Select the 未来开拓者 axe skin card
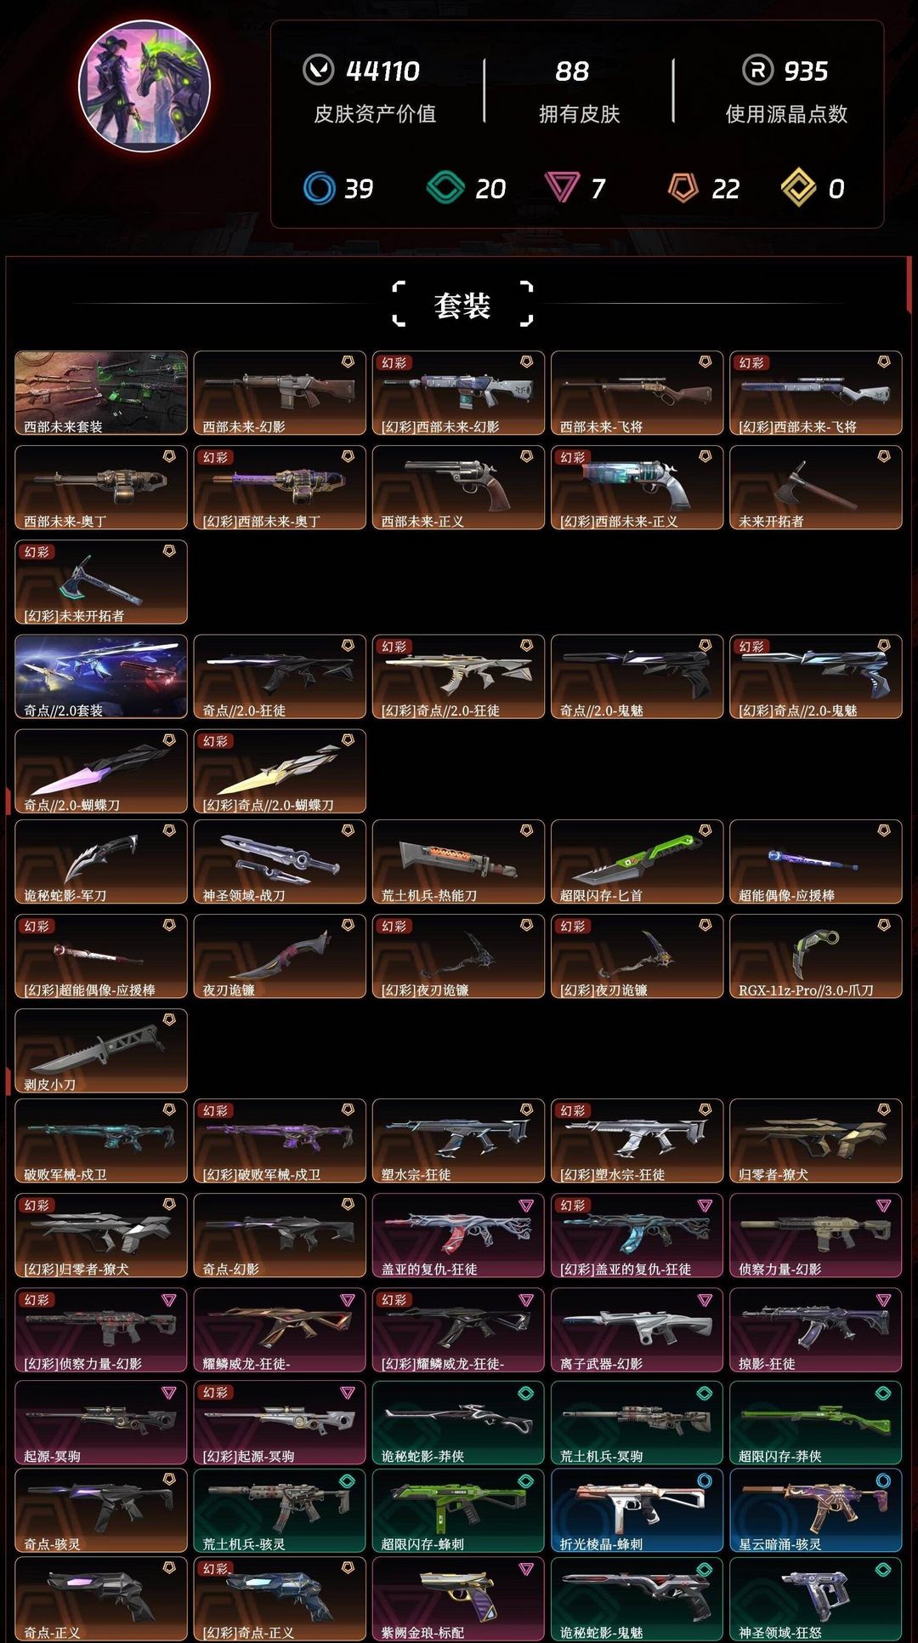The image size is (918, 1643). click(816, 488)
